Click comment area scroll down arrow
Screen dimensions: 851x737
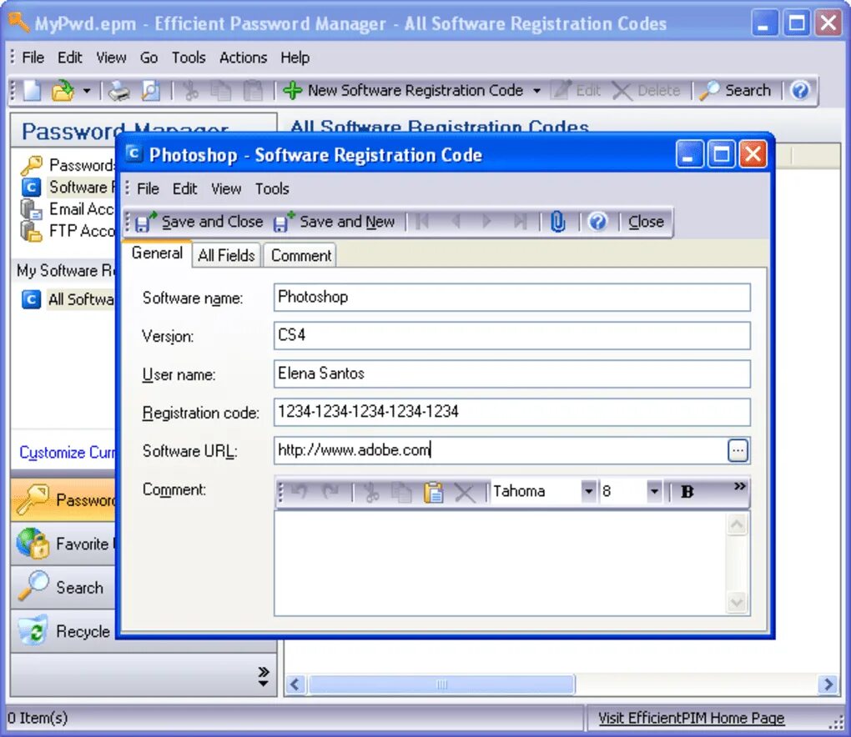click(737, 602)
